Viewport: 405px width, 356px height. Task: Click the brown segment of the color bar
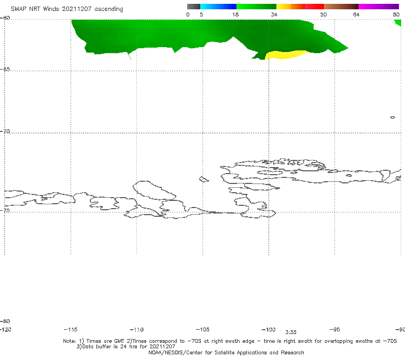[x=341, y=7]
